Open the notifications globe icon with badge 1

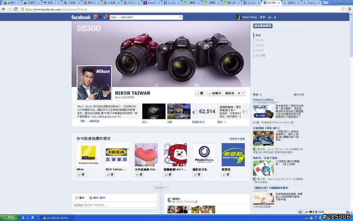click(x=105, y=17)
